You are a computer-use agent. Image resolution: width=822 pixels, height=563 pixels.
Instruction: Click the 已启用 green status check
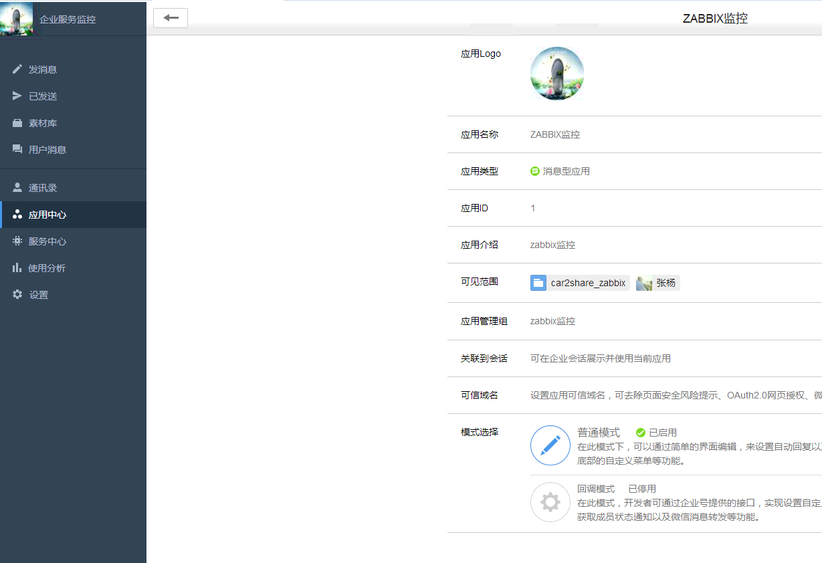[641, 433]
